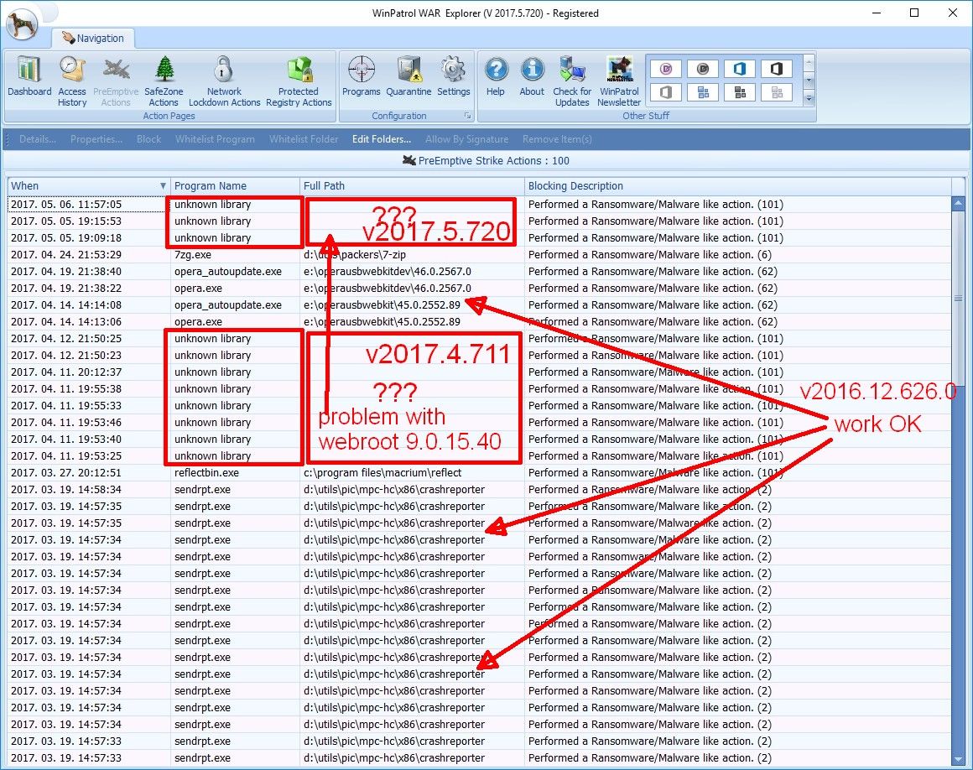Viewport: 973px width, 770px height.
Task: Open the Quarantine page
Action: (x=408, y=77)
